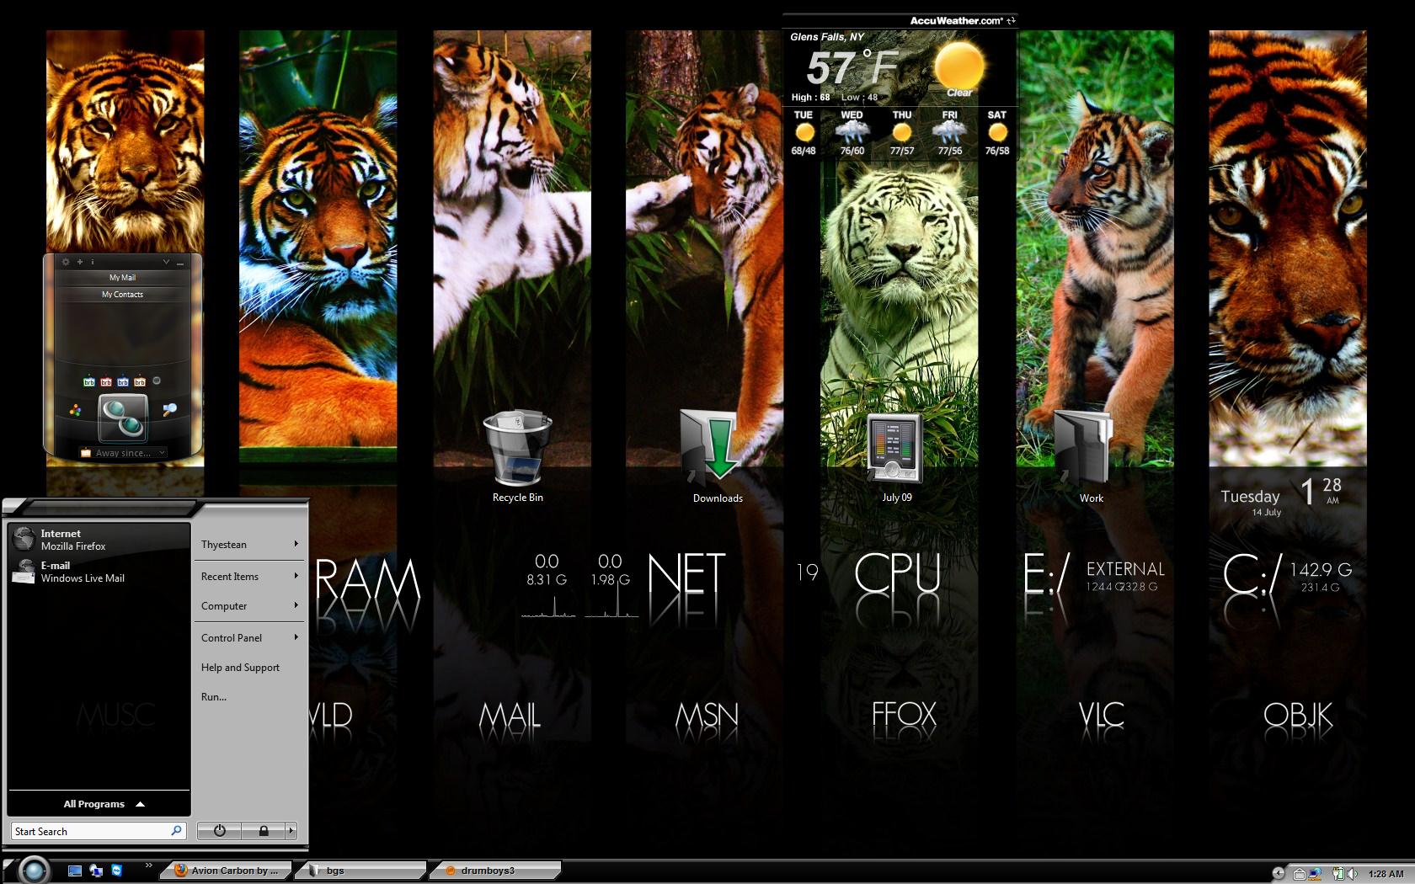Click the large avatar picture in messenger widget
Viewport: 1415px width, 884px height.
click(123, 418)
